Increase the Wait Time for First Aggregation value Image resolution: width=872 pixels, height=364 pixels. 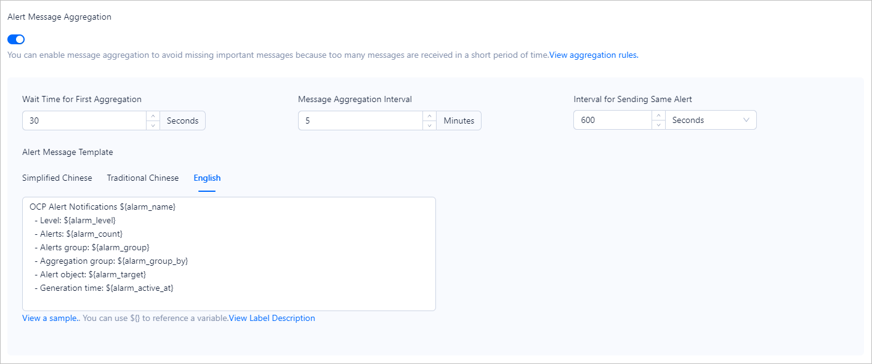pos(153,116)
